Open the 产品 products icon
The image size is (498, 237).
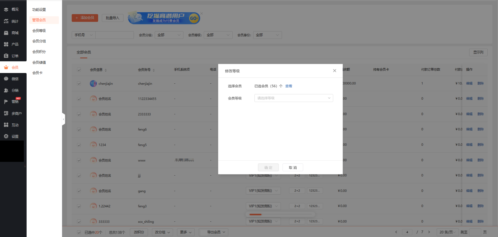(x=6, y=44)
